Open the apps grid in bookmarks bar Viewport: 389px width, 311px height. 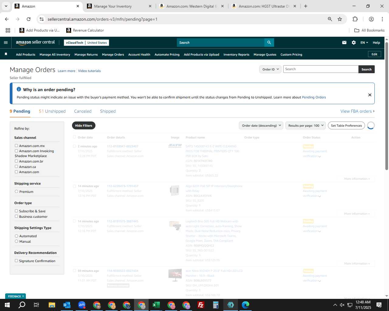click(x=8, y=30)
